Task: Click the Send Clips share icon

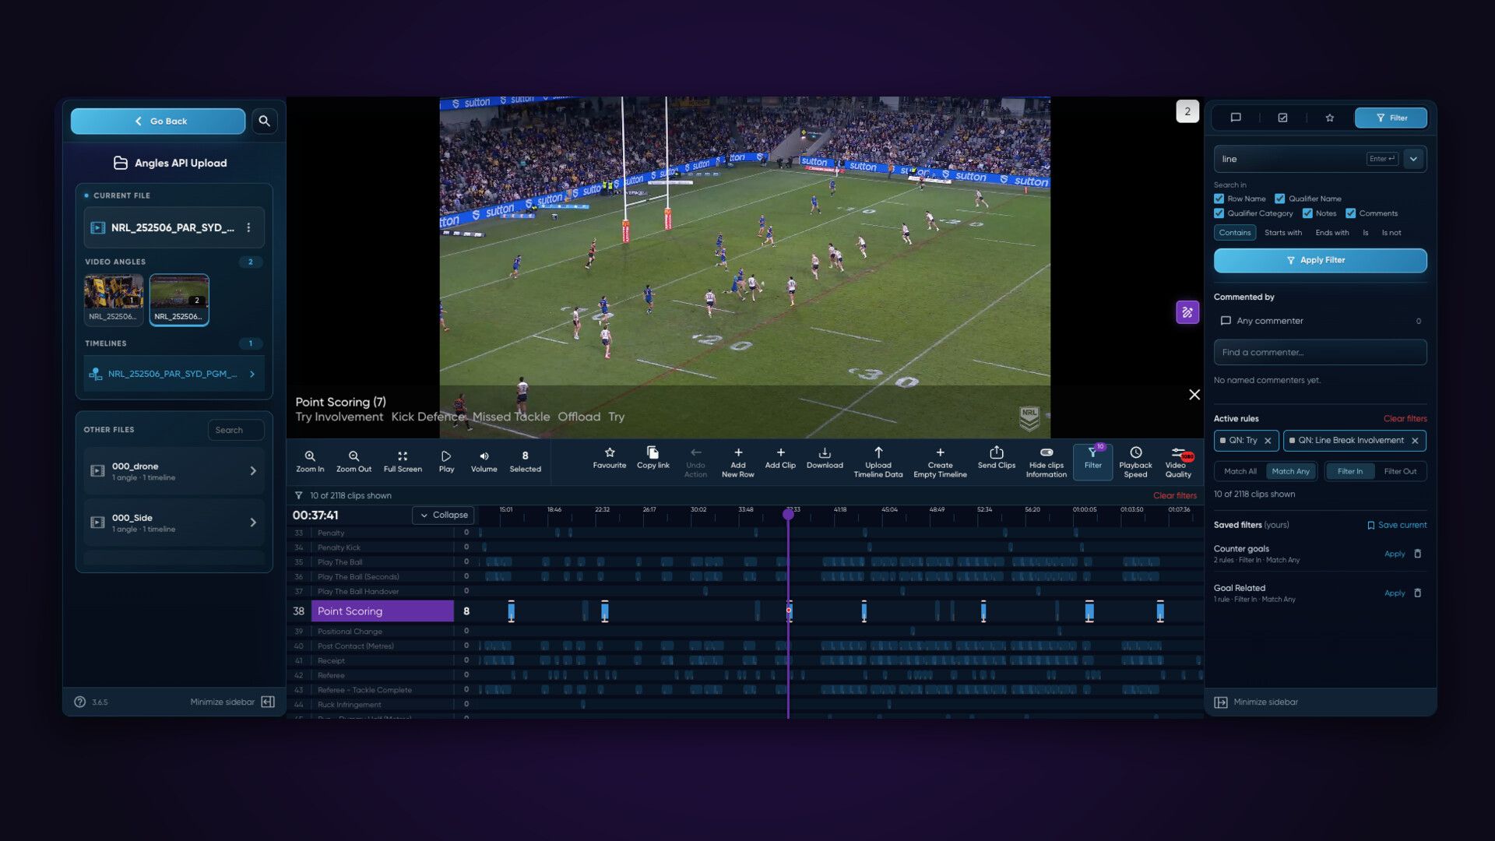Action: coord(997,452)
